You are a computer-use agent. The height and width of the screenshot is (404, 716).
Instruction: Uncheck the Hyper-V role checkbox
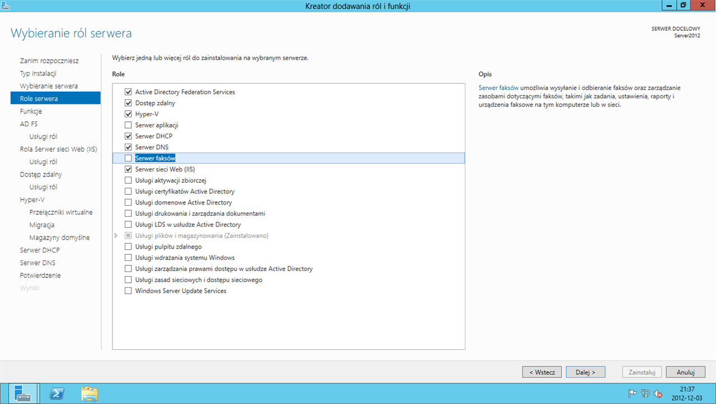click(128, 114)
